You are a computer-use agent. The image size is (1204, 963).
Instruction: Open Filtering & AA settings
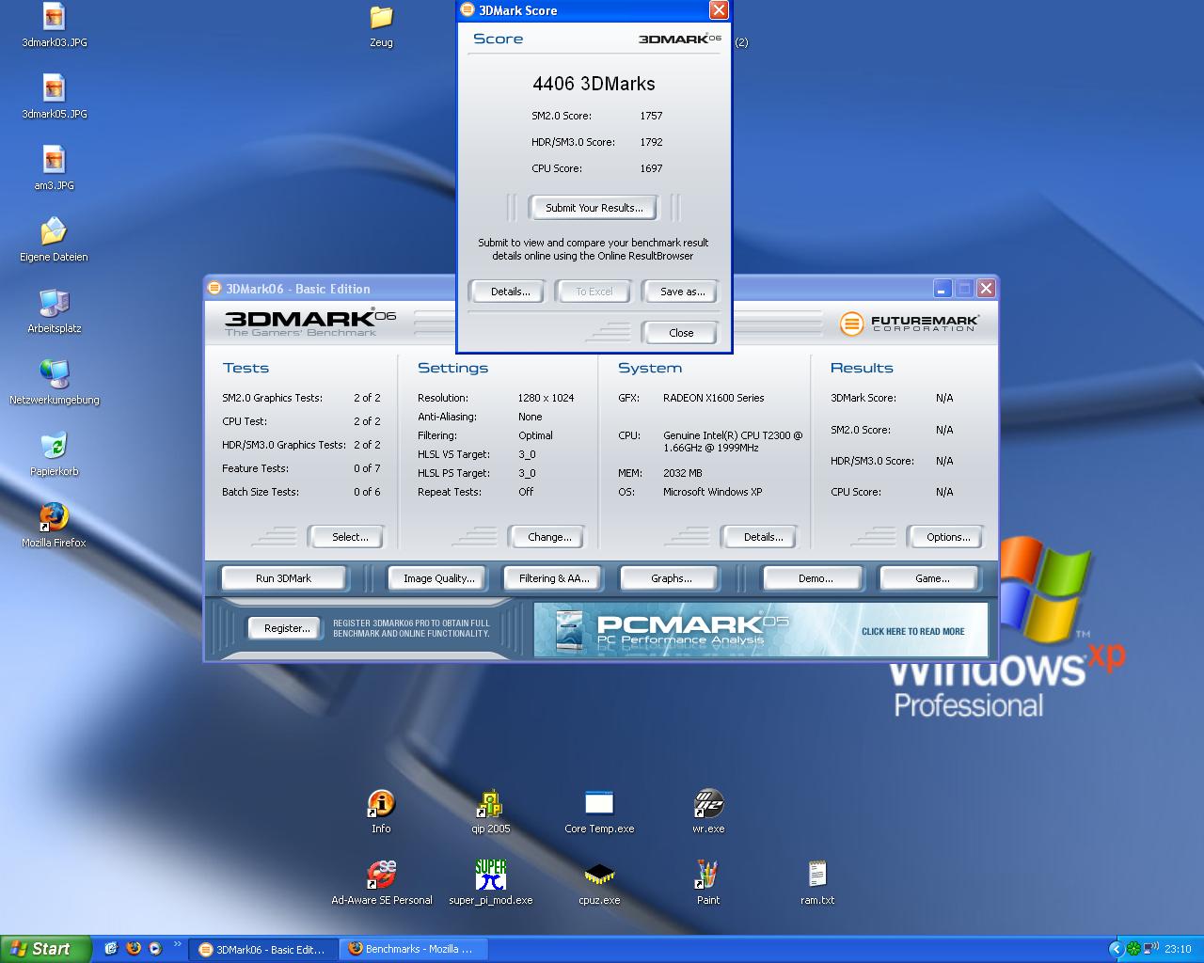pyautogui.click(x=554, y=578)
